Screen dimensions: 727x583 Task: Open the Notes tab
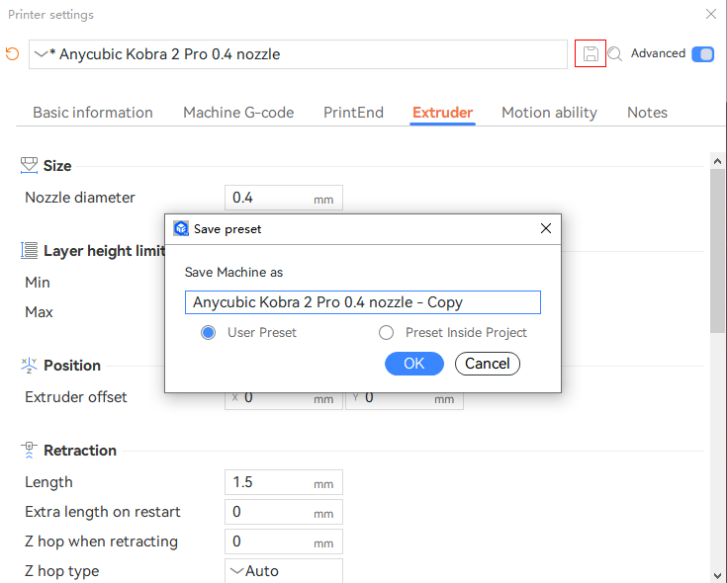coord(647,113)
